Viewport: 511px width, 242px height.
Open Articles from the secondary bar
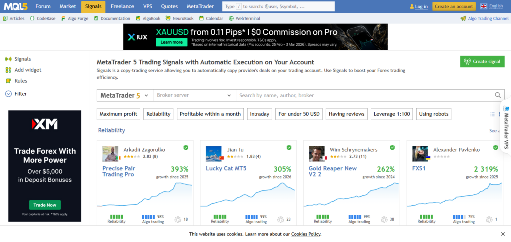pos(14,18)
